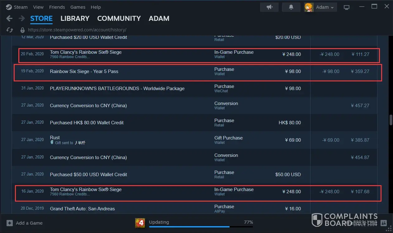Switch to the COMMUNITY tab
This screenshot has width=393, height=233.
(119, 19)
